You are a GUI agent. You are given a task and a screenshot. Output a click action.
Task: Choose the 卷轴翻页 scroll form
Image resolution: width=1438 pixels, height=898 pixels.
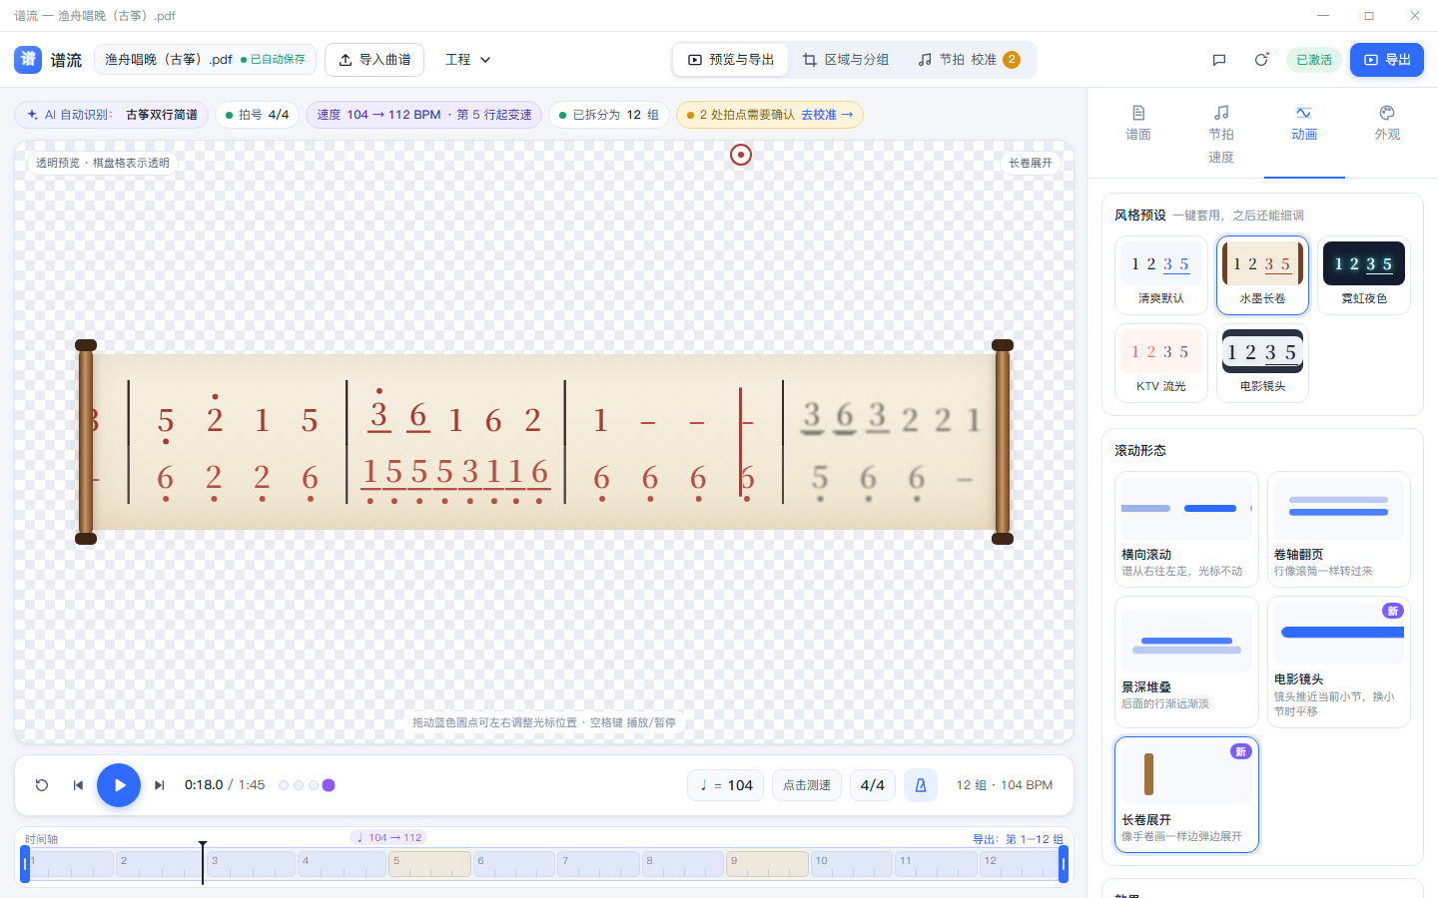1338,529
